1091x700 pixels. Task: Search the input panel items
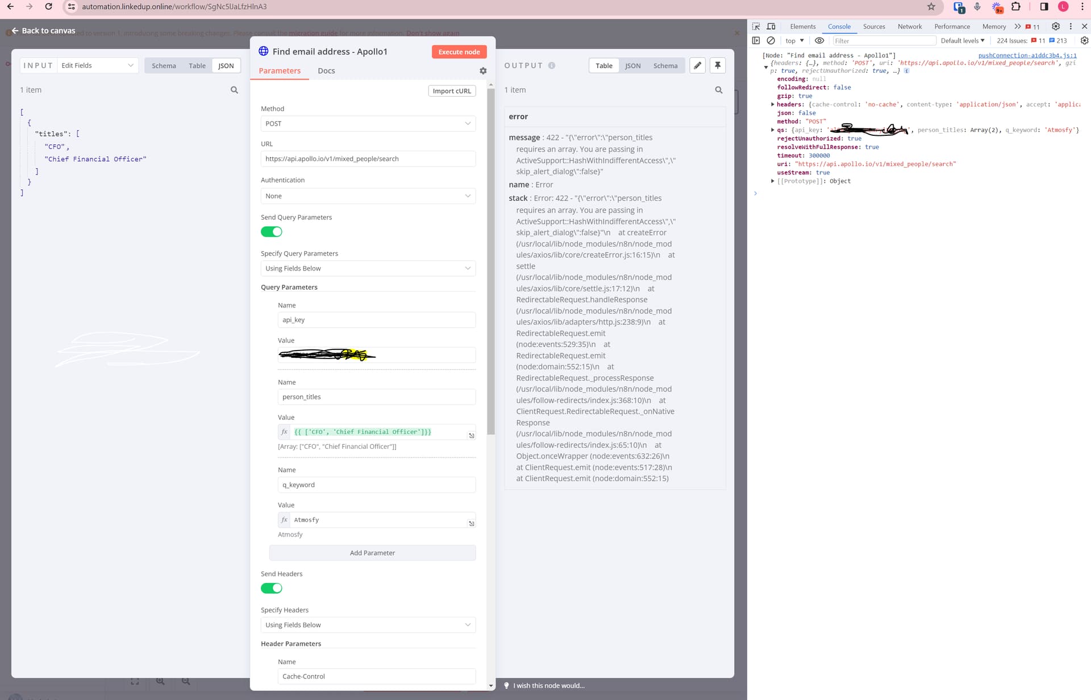point(234,90)
